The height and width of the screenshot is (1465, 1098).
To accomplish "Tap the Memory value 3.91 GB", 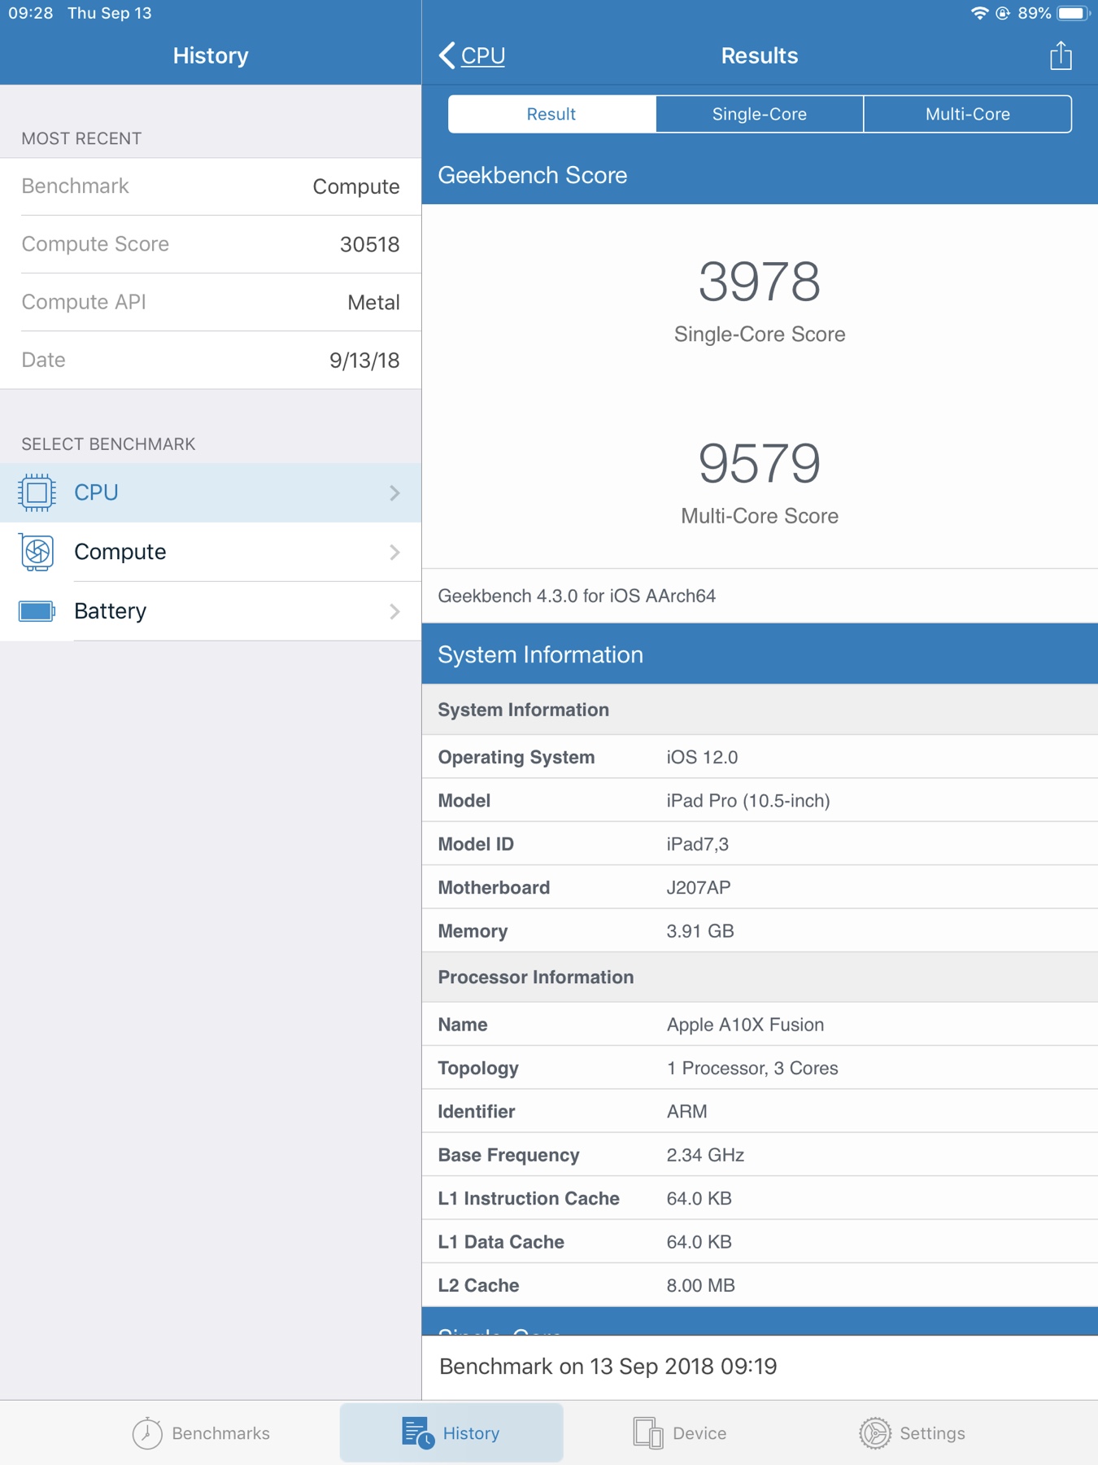I will (x=700, y=931).
